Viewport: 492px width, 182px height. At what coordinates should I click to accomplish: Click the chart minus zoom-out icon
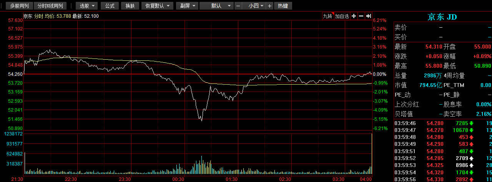click(361, 16)
